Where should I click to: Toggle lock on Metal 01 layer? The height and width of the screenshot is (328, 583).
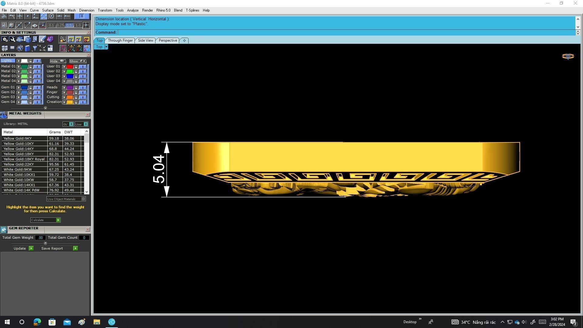point(30,67)
